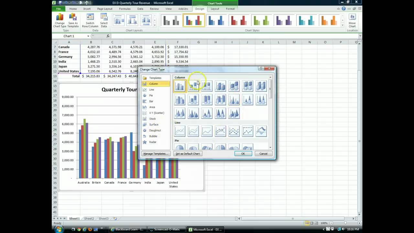Choose Stacked Column in 3-D subtype
Image resolution: width=414 pixels, height=233 pixels.
(234, 86)
